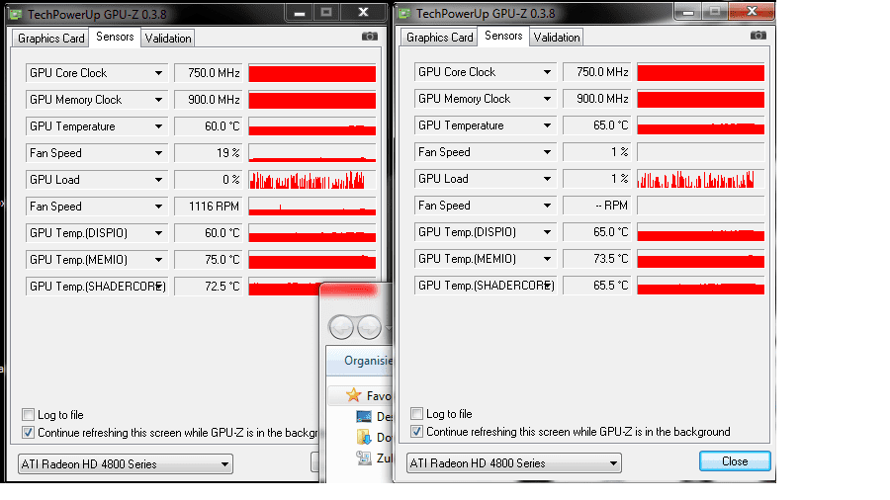890x500 pixels.
Task: Switch to Validation tab in right window
Action: pos(556,38)
